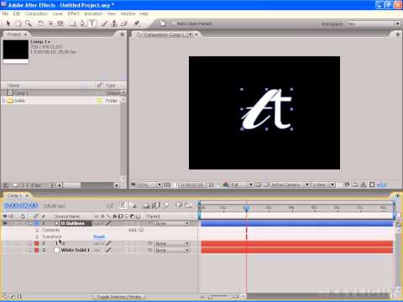The height and width of the screenshot is (302, 403).
Task: Select the Brush tool
Action: click(x=104, y=23)
